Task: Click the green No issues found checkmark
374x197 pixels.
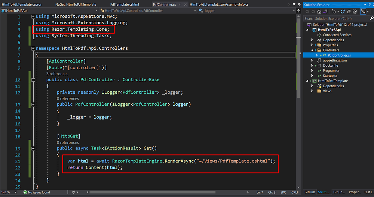Action: coord(24,192)
